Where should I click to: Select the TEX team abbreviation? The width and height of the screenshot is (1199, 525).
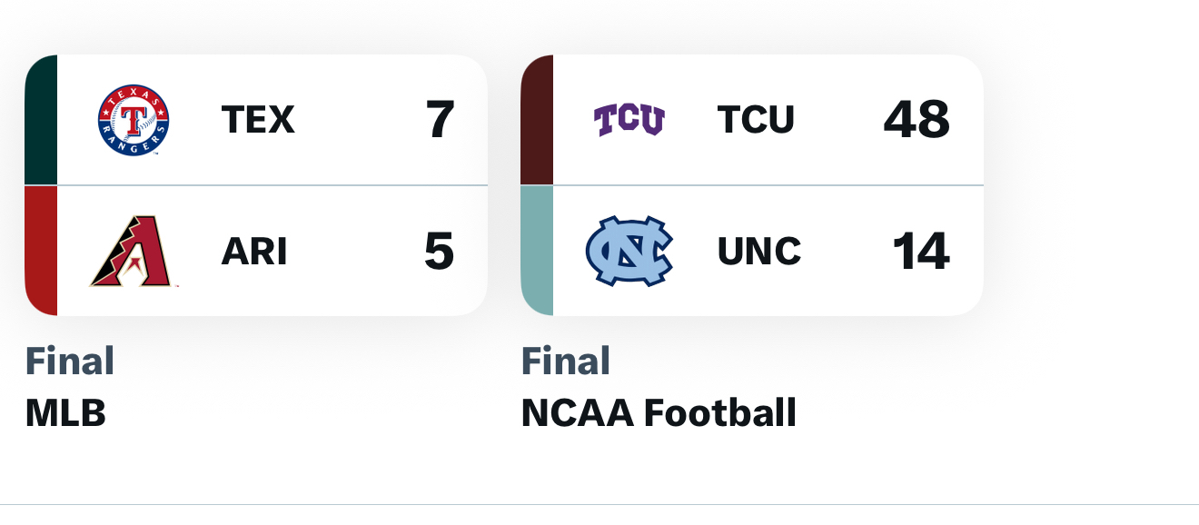[x=258, y=120]
